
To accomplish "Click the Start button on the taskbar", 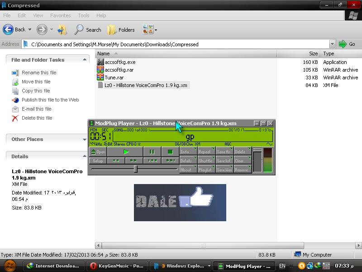I will (x=10, y=266).
